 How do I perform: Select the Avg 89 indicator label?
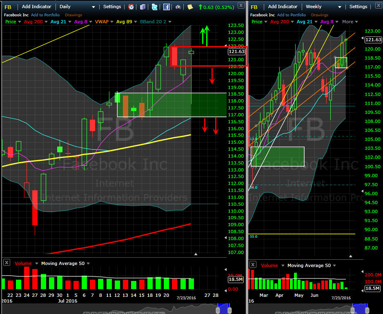point(124,22)
